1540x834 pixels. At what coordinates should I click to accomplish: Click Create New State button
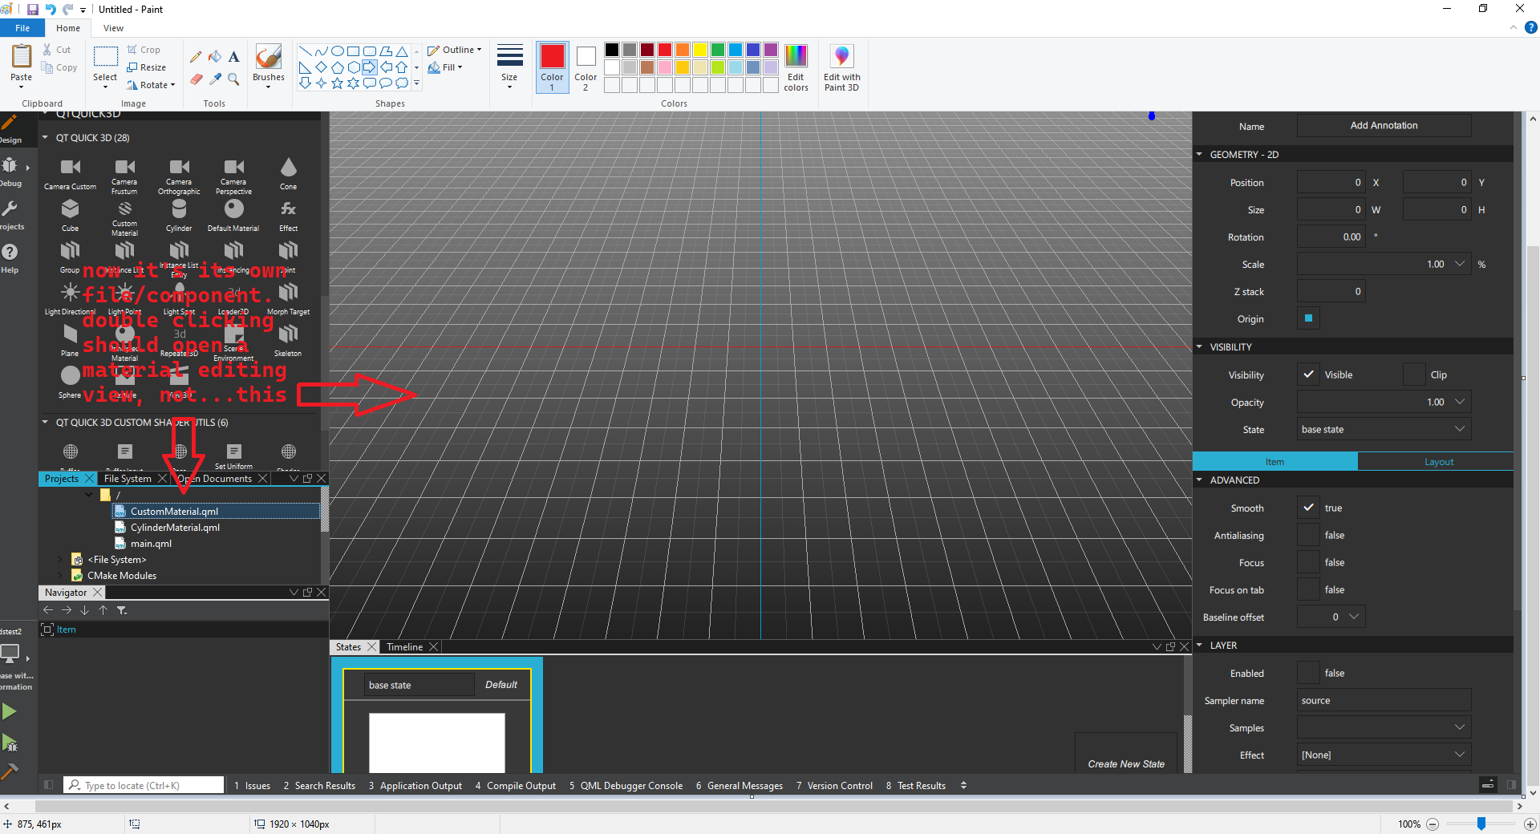[1125, 764]
